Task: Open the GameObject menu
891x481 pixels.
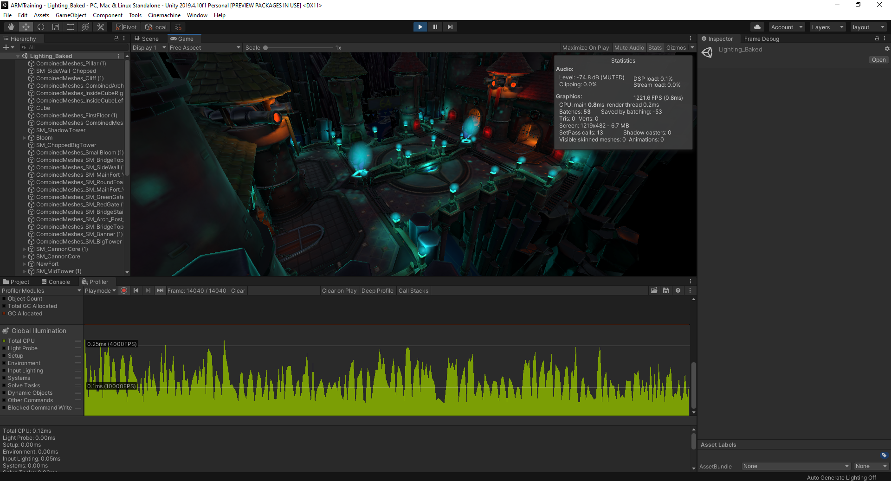Action: pyautogui.click(x=71, y=15)
